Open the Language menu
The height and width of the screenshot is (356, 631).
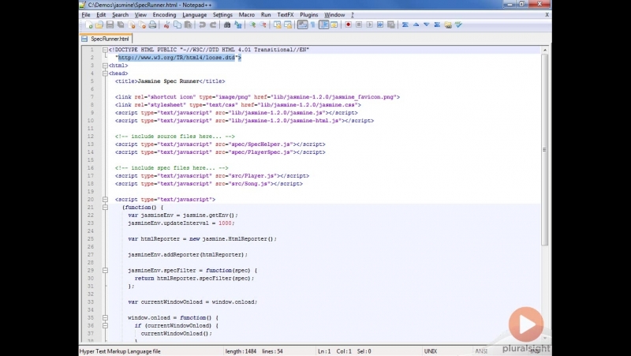pos(194,15)
